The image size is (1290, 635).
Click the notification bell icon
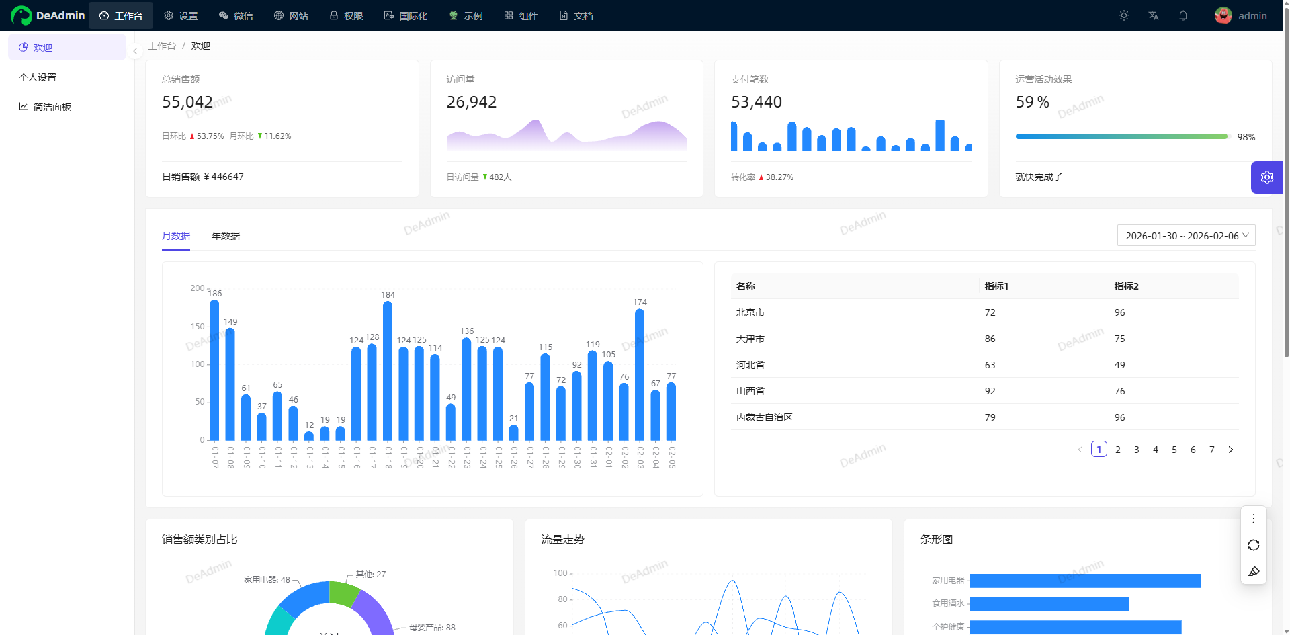click(1183, 15)
